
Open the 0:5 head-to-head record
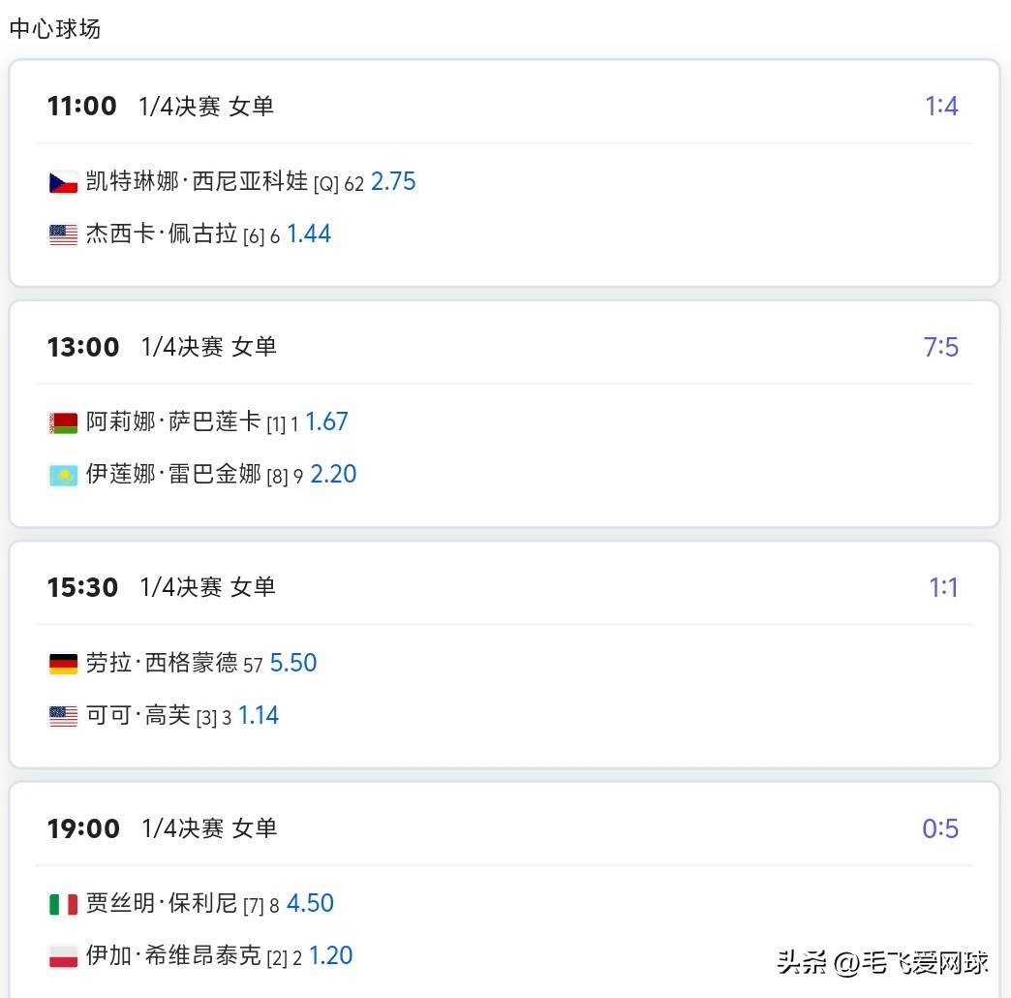pos(940,828)
